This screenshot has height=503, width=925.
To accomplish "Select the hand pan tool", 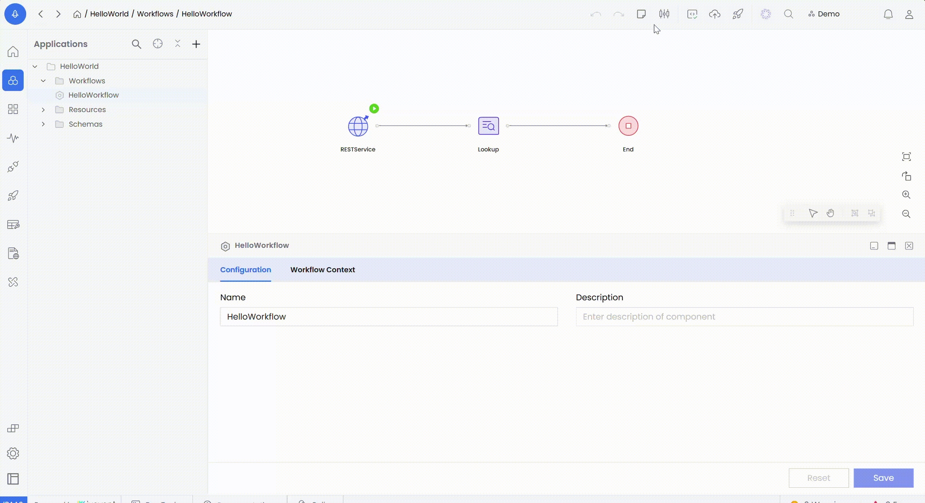I will click(x=830, y=213).
